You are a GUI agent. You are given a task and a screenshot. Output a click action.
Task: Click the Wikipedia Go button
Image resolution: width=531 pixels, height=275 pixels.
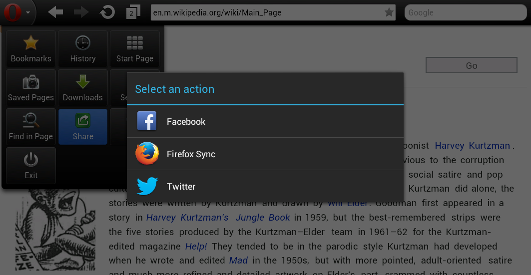[472, 65]
